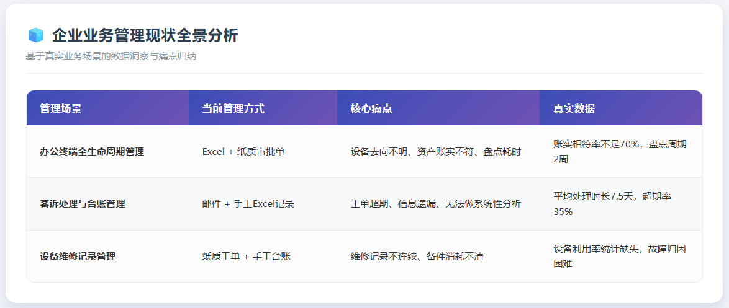
Task: Click the title 企业业务管理现状全景分析
Action: point(145,35)
